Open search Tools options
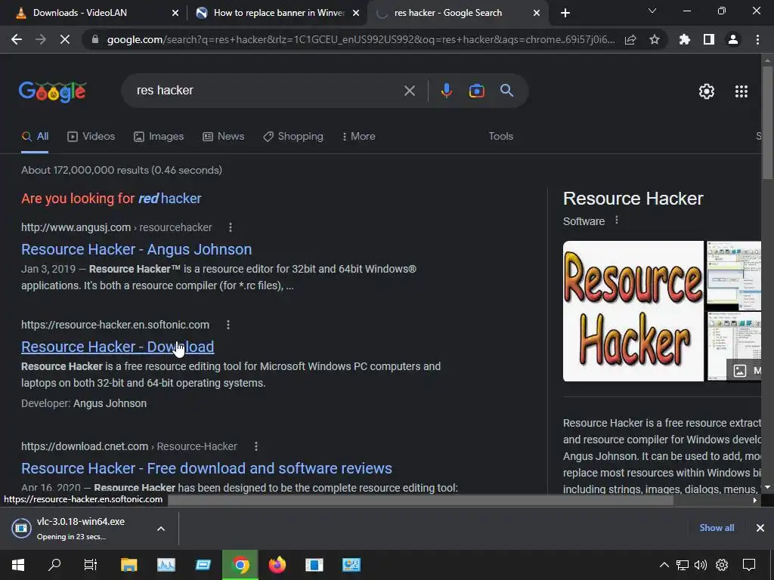The width and height of the screenshot is (774, 580). (x=500, y=136)
